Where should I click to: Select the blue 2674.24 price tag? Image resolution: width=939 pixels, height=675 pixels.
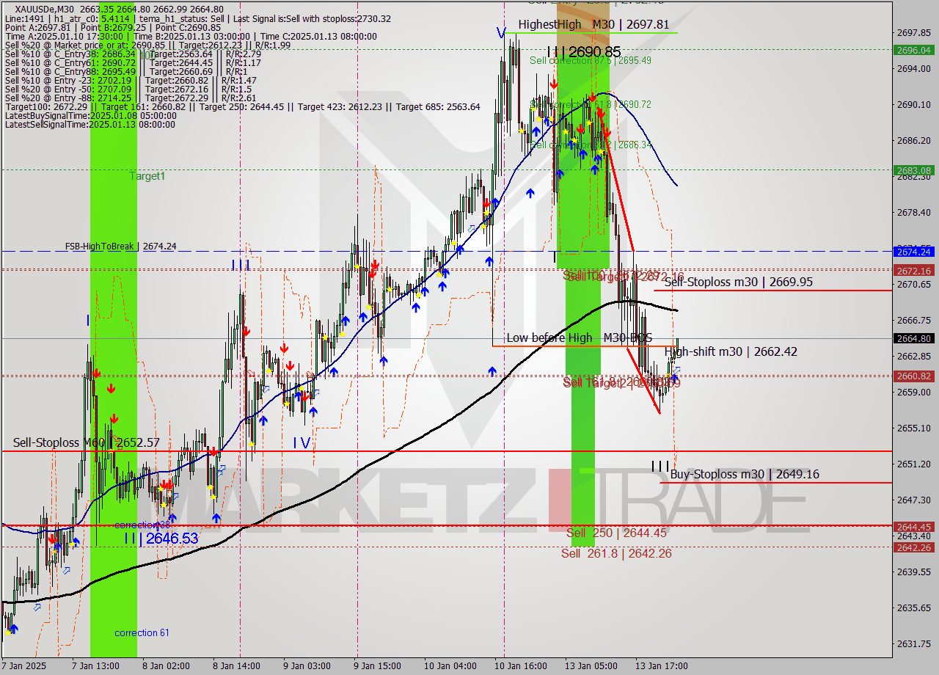914,252
